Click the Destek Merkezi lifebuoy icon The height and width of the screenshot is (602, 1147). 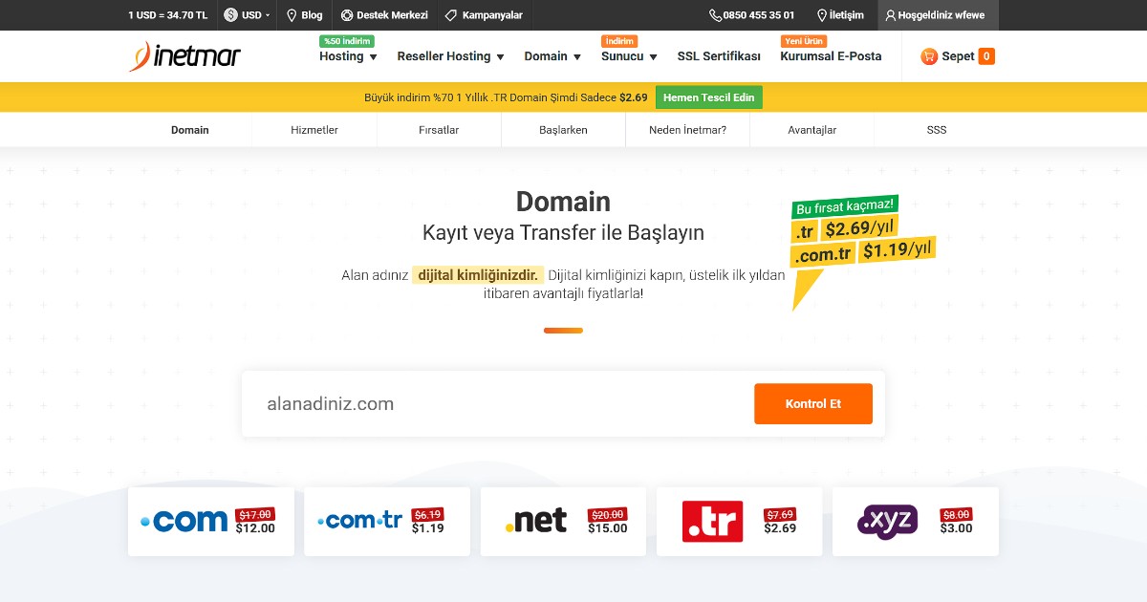[x=347, y=15]
